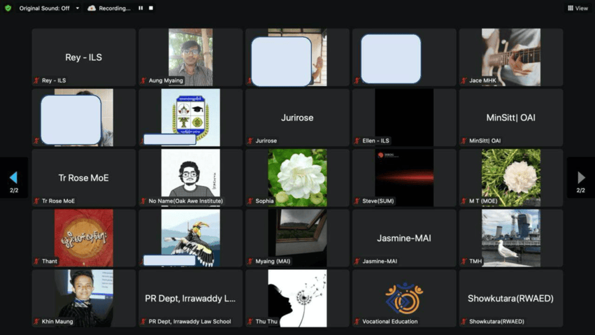Select Sophia's white flower tile
The width and height of the screenshot is (595, 335).
297,178
